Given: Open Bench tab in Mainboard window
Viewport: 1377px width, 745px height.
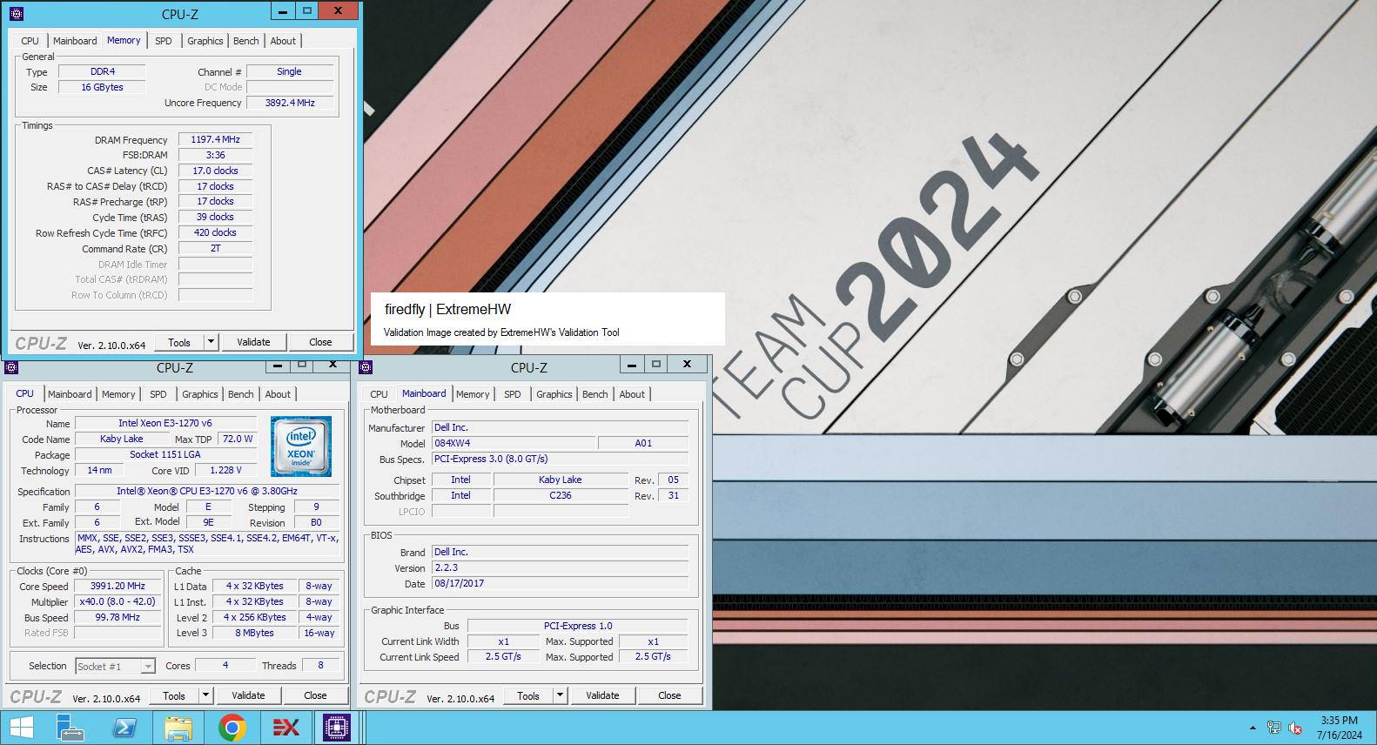Looking at the screenshot, I should click(595, 394).
